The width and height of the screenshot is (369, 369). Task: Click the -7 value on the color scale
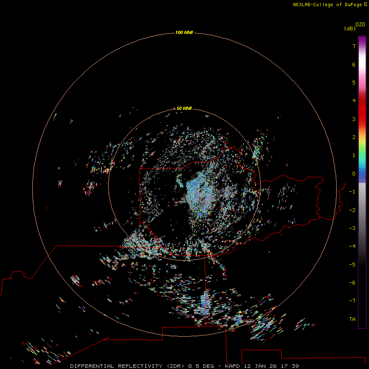352,301
